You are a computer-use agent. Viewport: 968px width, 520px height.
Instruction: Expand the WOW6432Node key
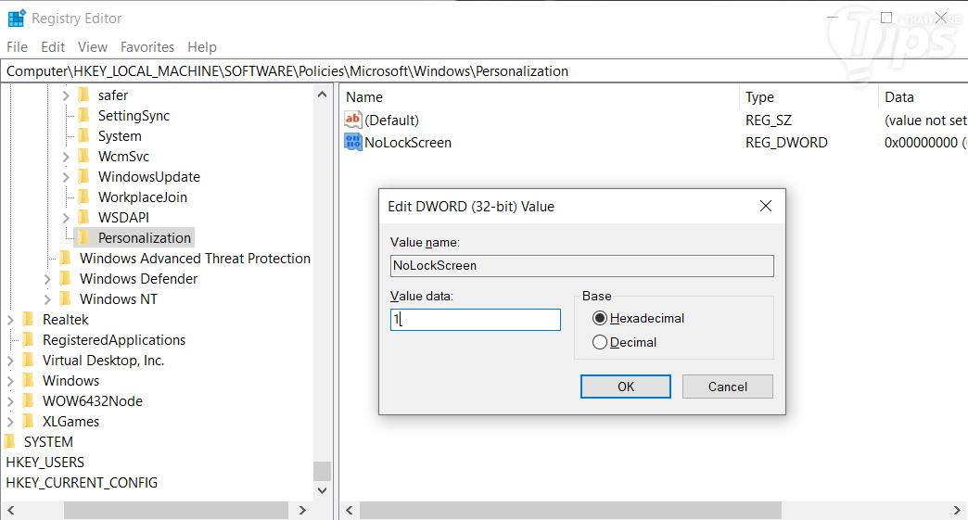coord(10,401)
